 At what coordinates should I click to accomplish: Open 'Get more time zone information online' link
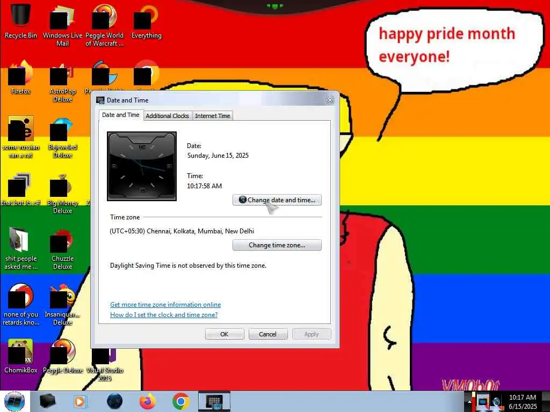coord(165,305)
